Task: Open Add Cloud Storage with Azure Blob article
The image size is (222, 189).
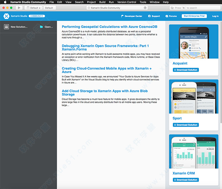Action: click(105, 93)
